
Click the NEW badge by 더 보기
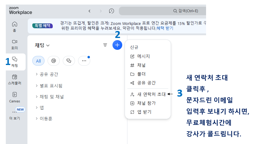[x=20, y=109]
